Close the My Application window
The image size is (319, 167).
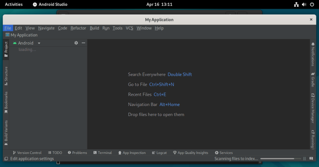[x=311, y=19]
